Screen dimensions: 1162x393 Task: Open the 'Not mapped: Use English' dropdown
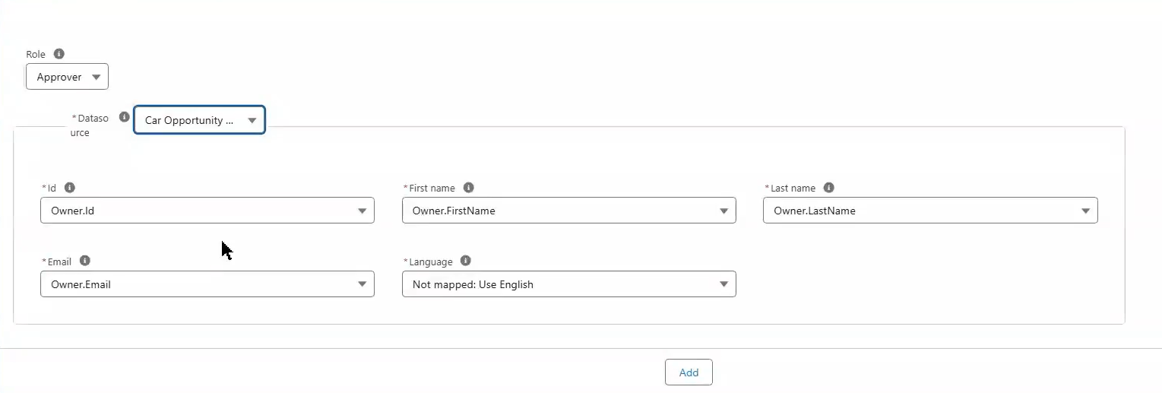[x=569, y=284]
